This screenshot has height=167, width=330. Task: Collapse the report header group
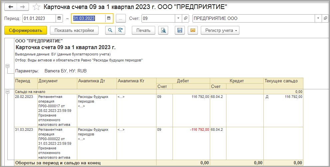(7, 66)
